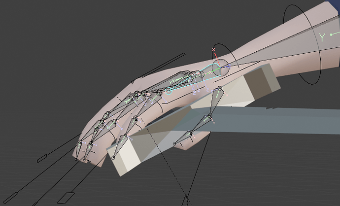The width and height of the screenshot is (340, 206).
Task: Click the red X axis label at wrist
Action: coord(213,50)
